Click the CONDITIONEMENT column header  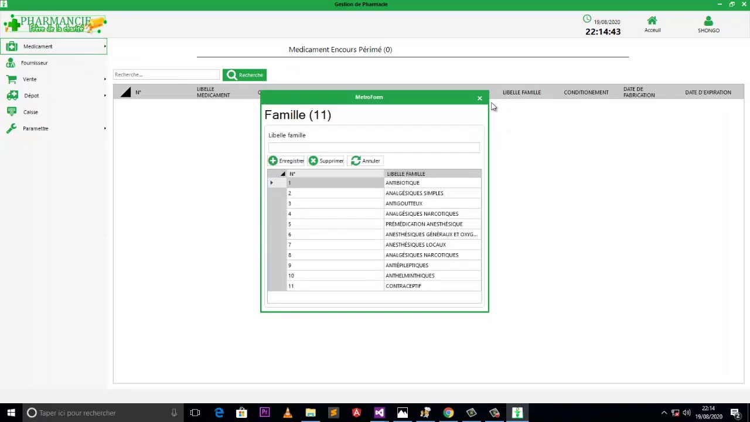click(586, 92)
